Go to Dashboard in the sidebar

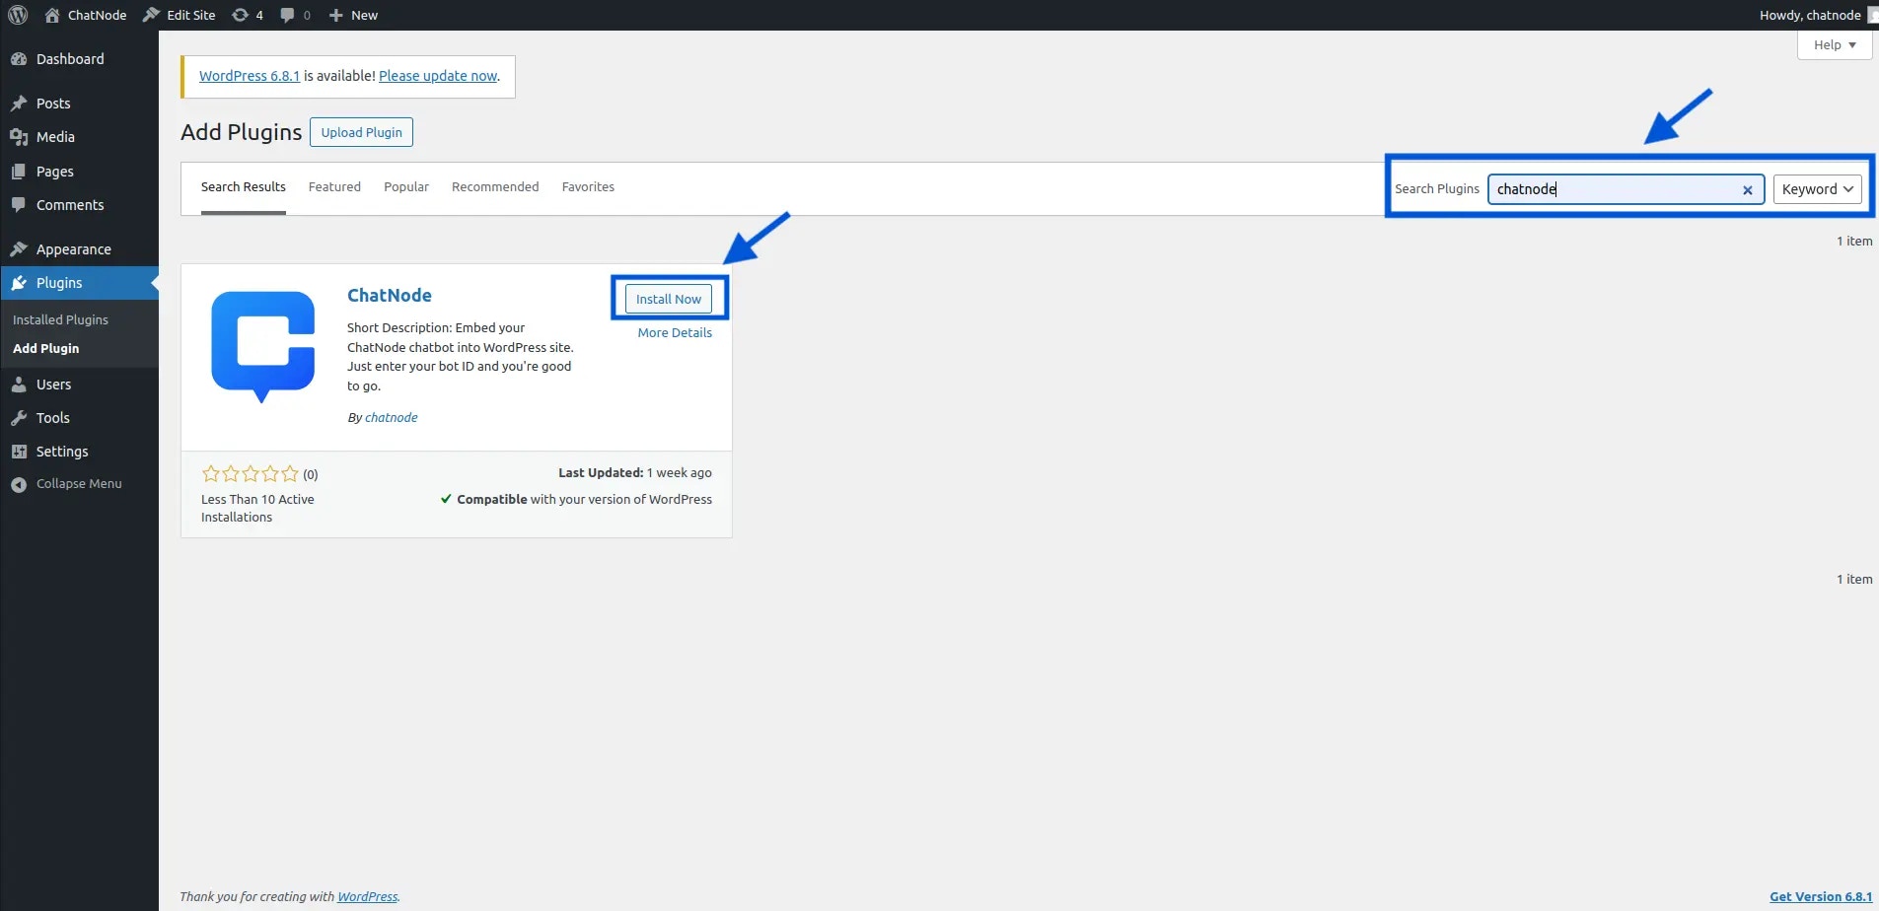point(79,59)
